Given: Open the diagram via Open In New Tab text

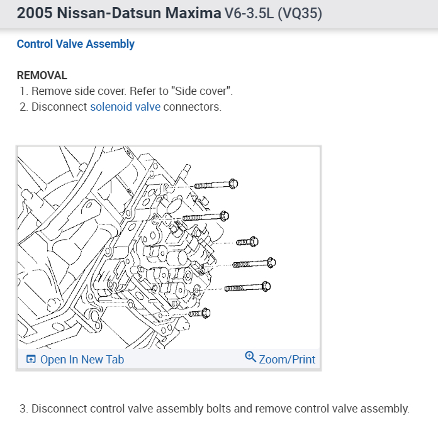Looking at the screenshot, I should tap(82, 360).
